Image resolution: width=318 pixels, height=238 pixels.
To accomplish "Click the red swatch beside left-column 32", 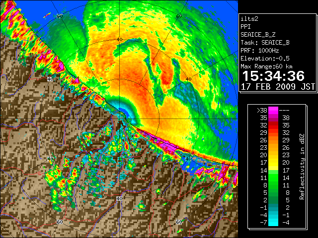I will (x=273, y=125).
